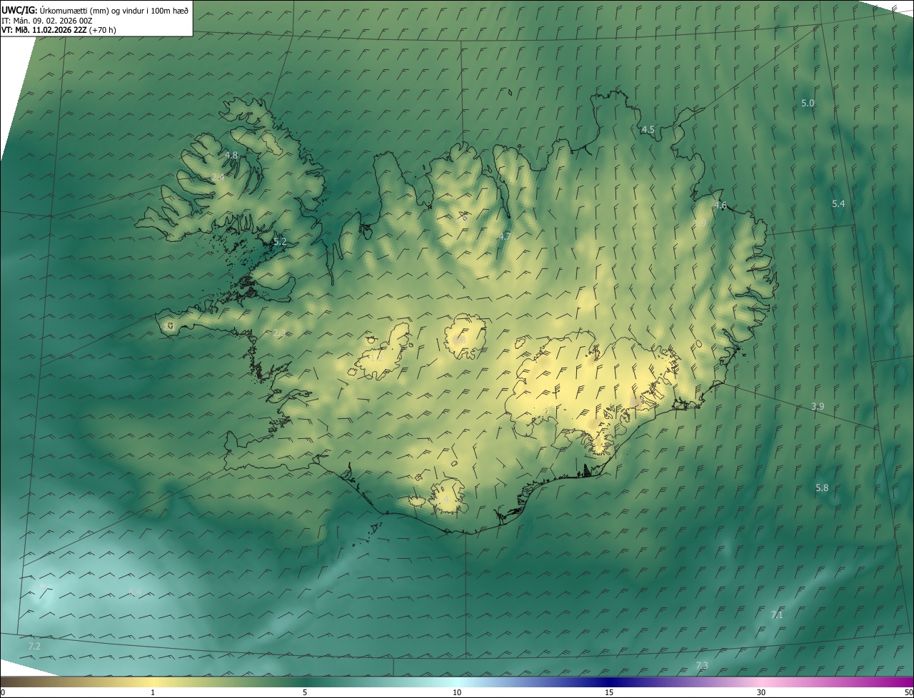Click the 50 tick on the colour scale
Screen dimensions: 914x698
pyautogui.click(x=908, y=692)
